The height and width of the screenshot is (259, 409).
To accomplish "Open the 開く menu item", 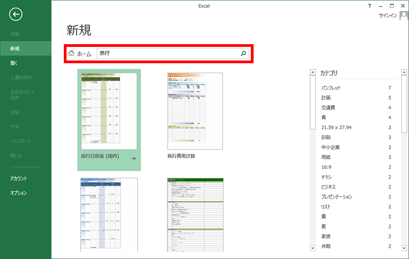I will [x=14, y=63].
